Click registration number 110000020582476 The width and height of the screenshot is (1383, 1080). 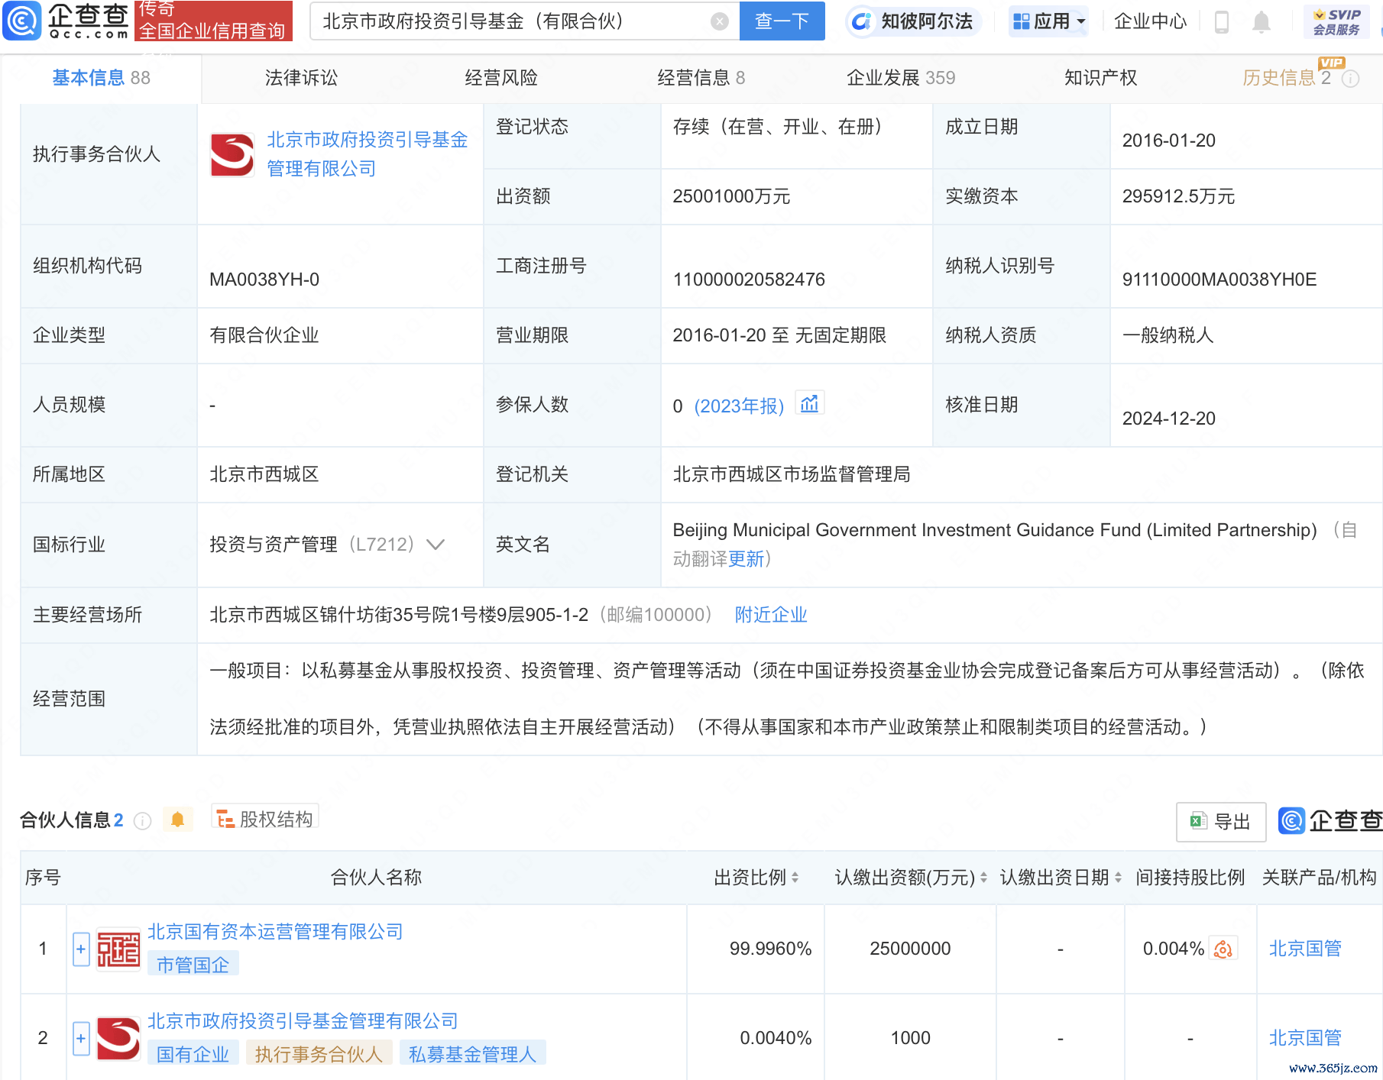[x=749, y=280]
